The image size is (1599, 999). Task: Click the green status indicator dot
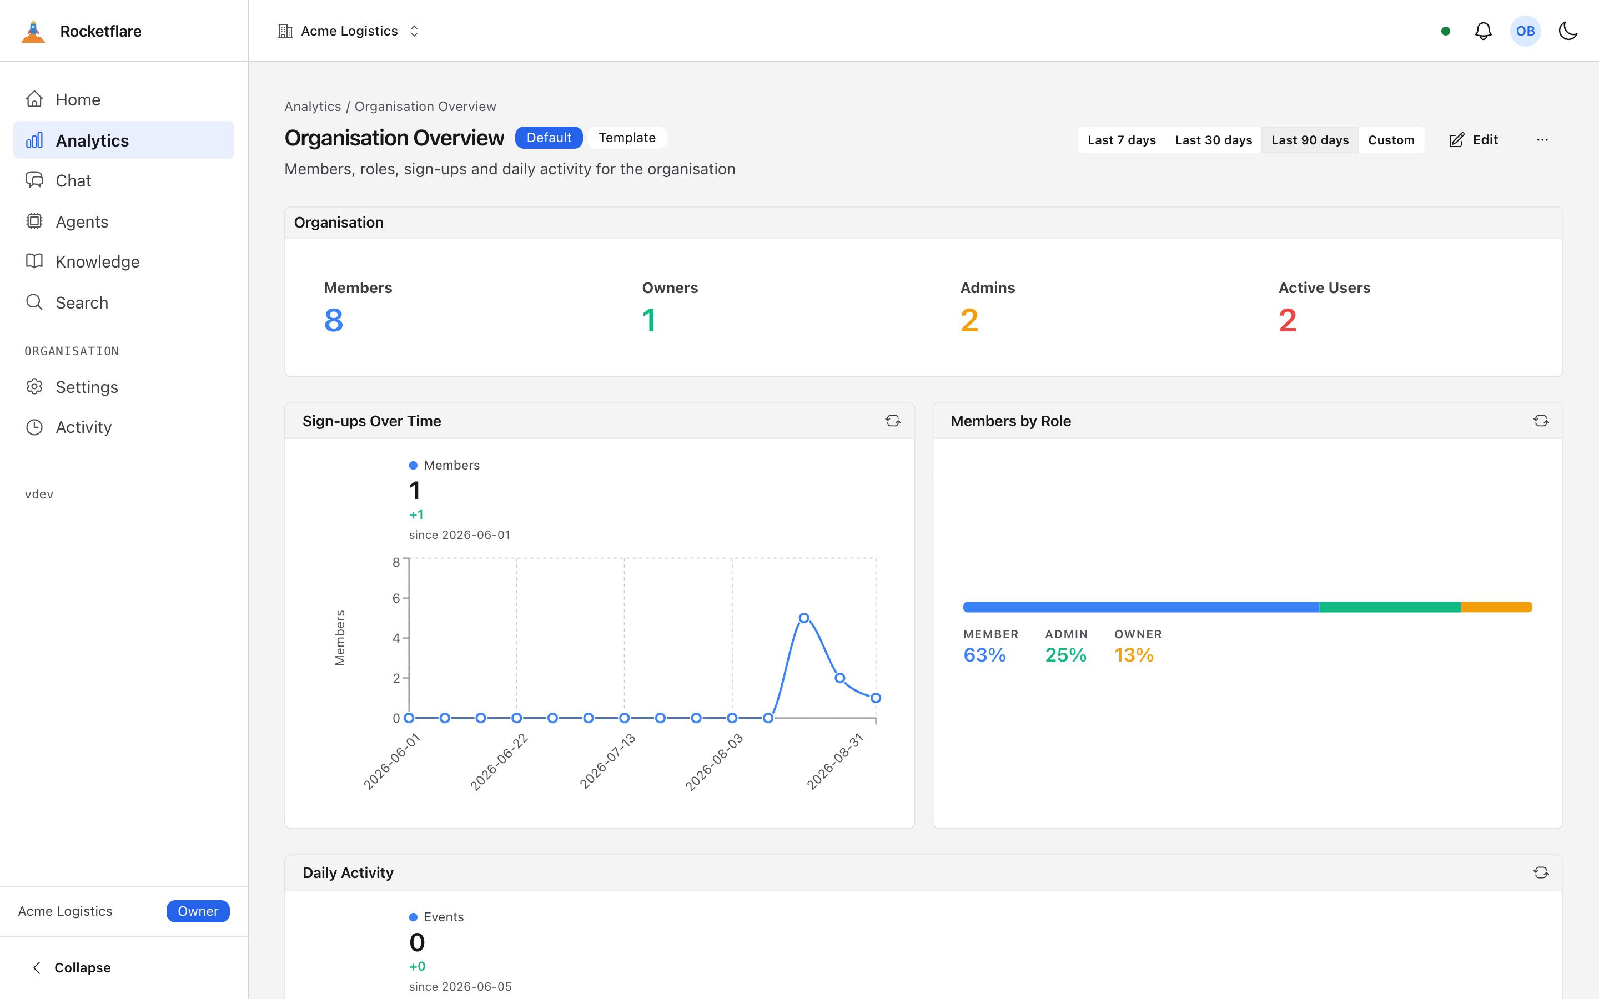coord(1446,31)
